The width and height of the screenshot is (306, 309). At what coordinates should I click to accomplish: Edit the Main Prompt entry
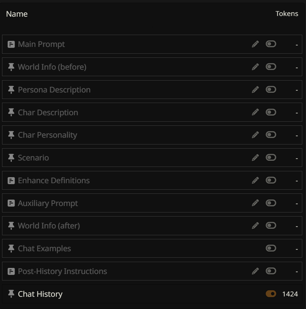point(255,44)
